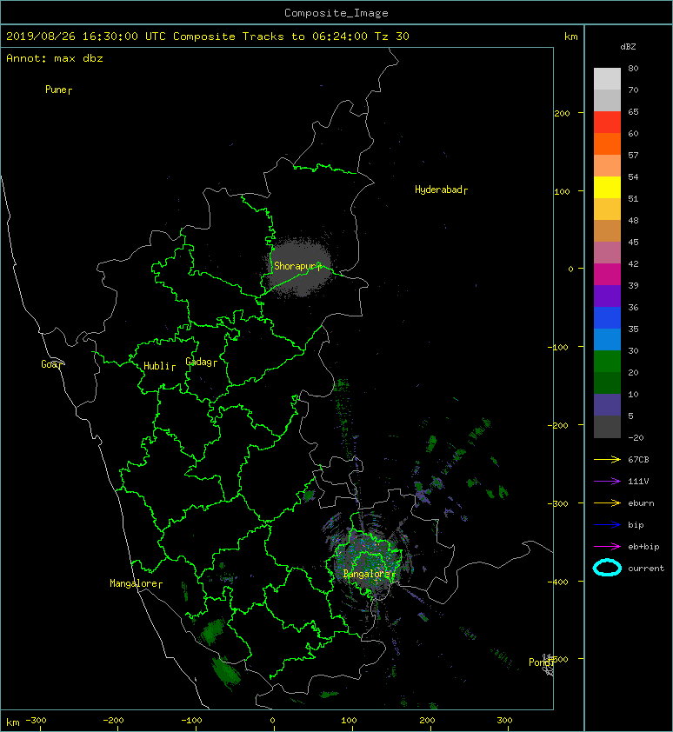Pick the red 65 dBZ color swatch
The image size is (673, 732).
coord(607,122)
